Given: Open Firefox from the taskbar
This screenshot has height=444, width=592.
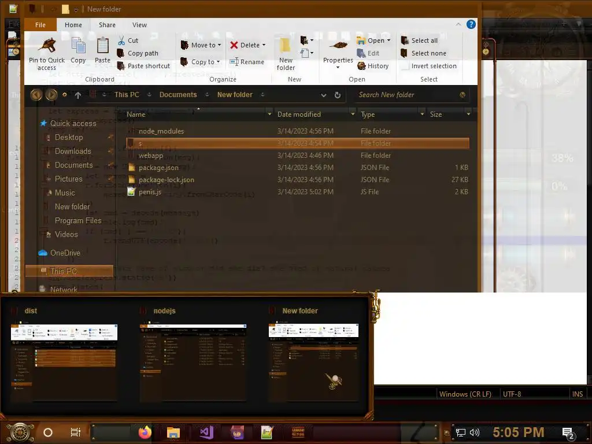Looking at the screenshot, I should [145, 432].
